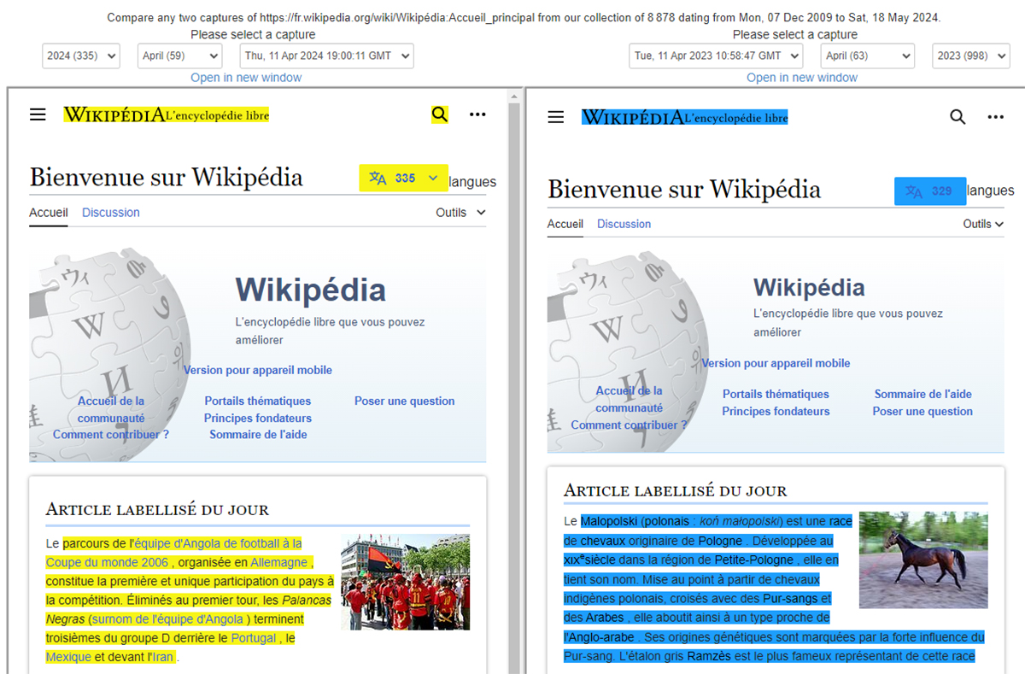This screenshot has width=1025, height=674.
Task: Click 'Portails thématiques' link in left capture
Action: [258, 401]
